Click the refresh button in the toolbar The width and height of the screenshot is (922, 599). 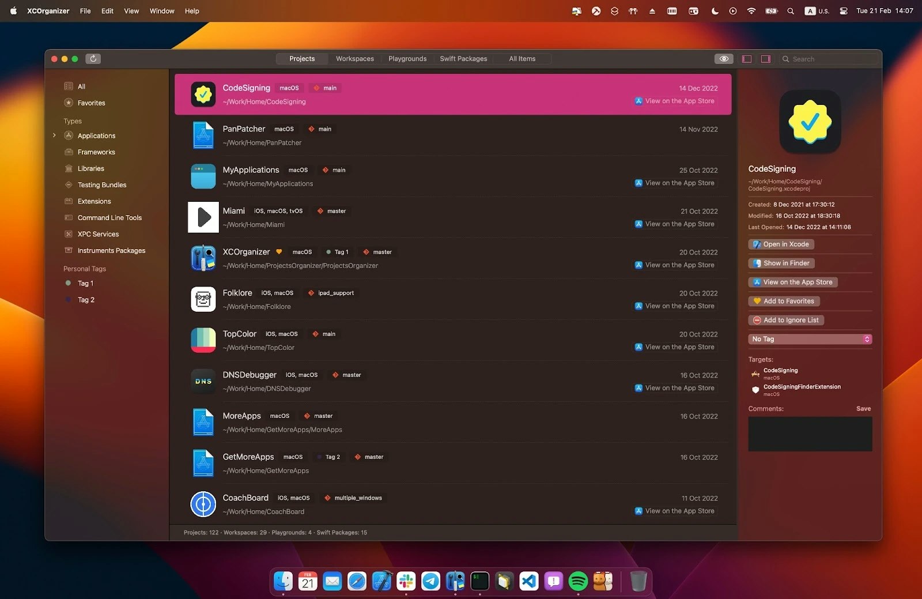point(93,58)
